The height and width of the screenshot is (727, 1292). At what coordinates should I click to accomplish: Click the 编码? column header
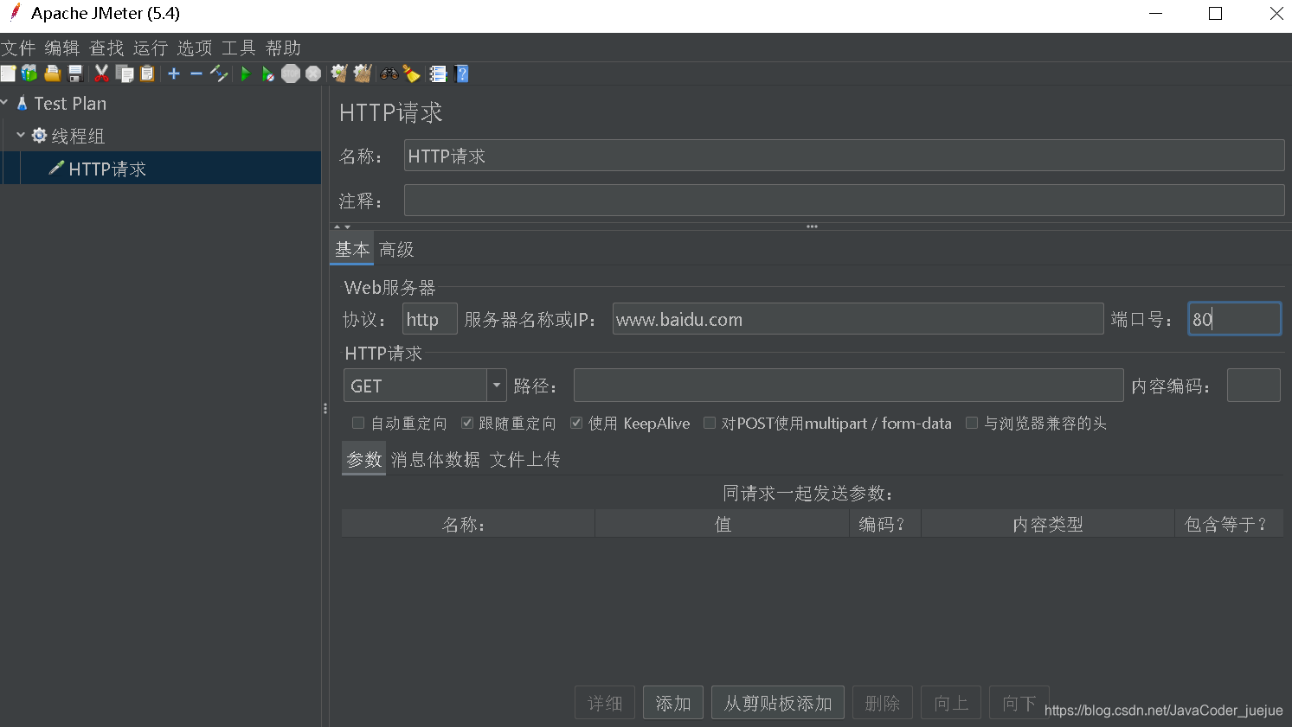pos(885,524)
